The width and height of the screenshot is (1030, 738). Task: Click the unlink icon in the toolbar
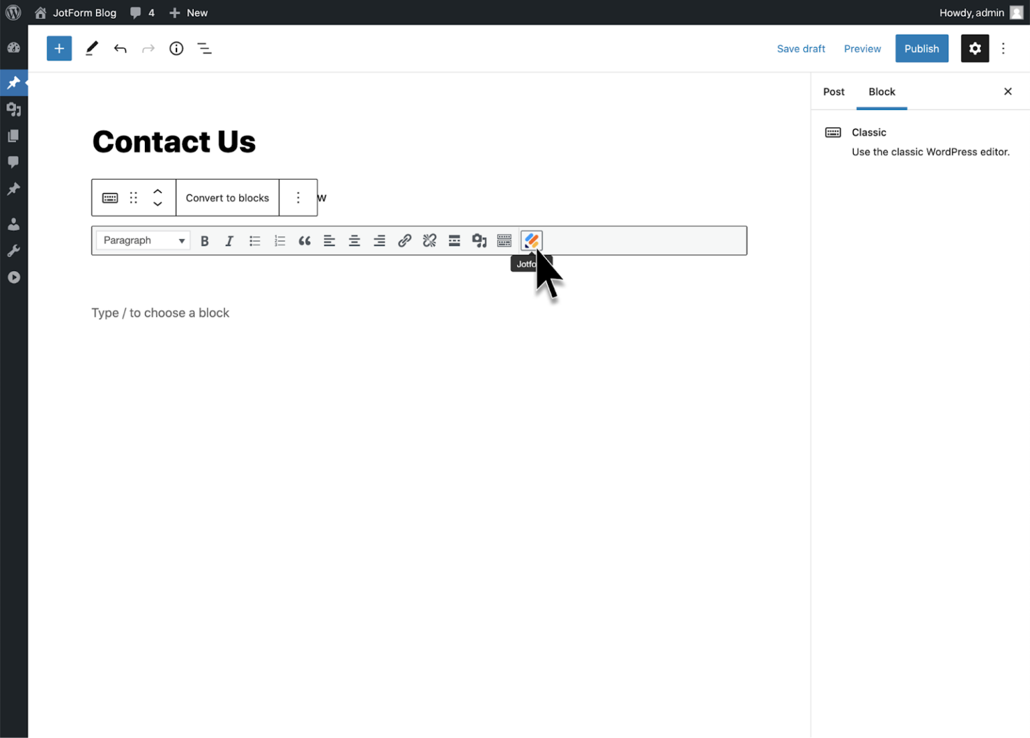429,240
